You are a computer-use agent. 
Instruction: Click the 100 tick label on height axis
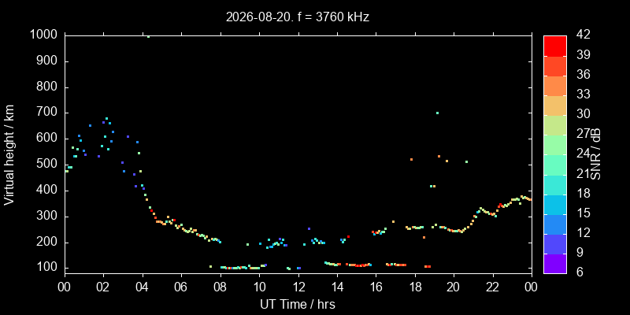48,268
